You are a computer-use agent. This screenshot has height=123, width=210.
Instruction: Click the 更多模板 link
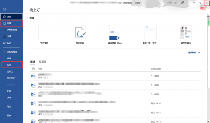[194, 53]
